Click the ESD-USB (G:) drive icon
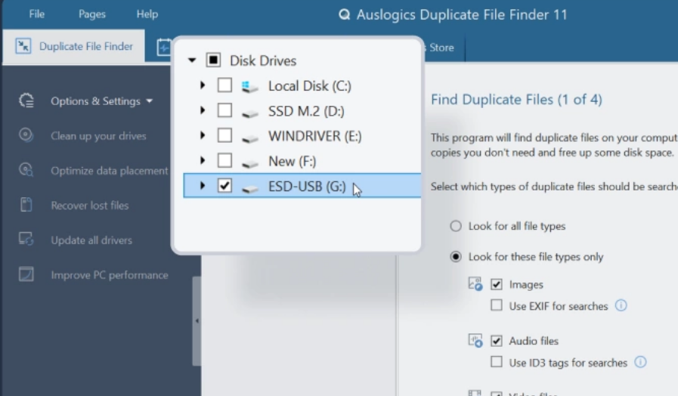 coord(250,189)
